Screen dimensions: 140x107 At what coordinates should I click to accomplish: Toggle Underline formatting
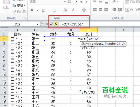pos(43,10)
